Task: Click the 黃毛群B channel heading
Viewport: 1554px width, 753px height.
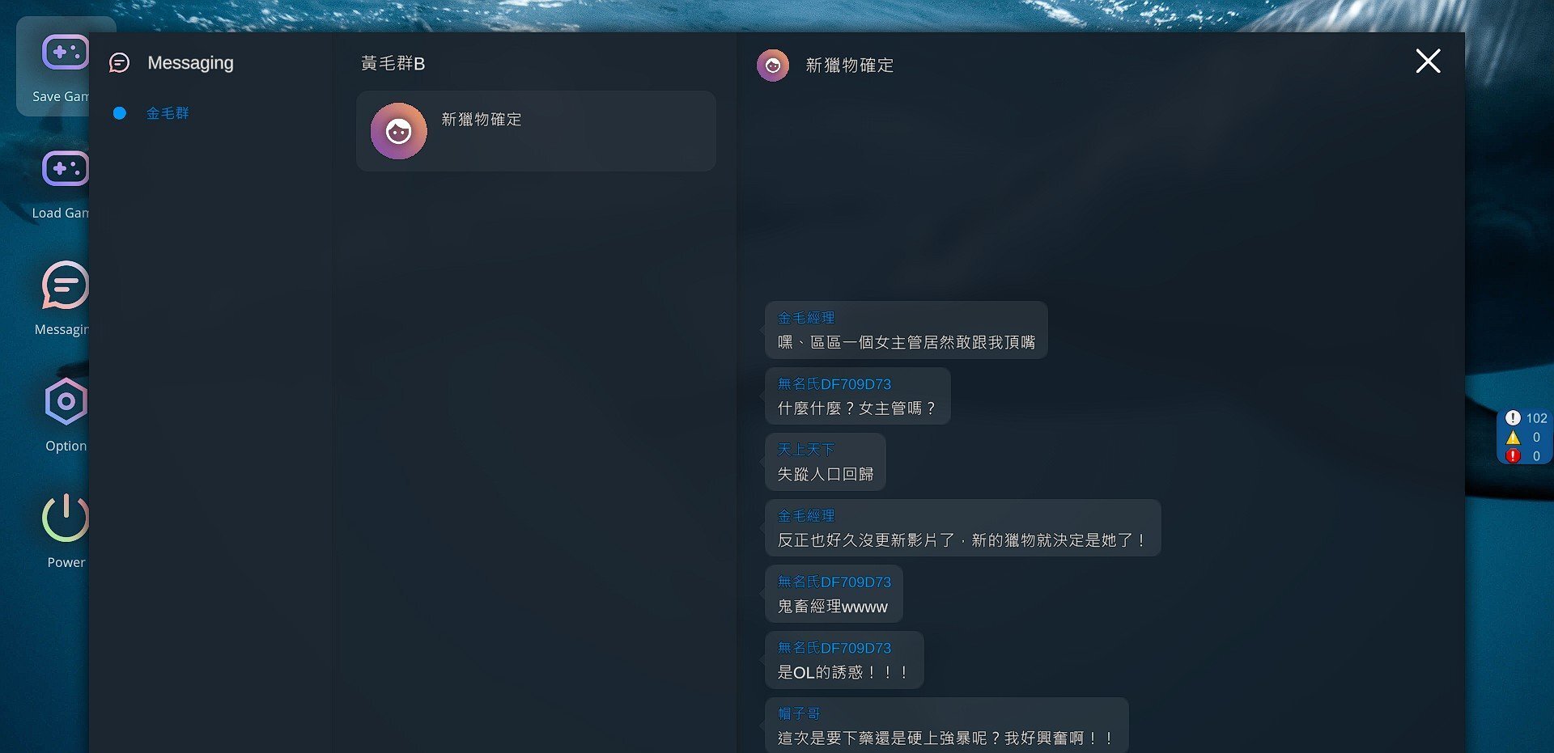Action: (393, 63)
